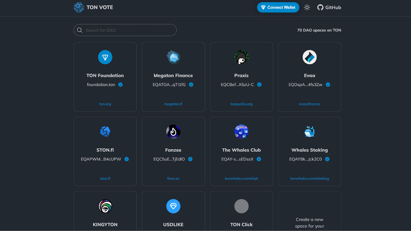Open the ton.org website link
Screen dimensions: 411x231
[x=105, y=104]
